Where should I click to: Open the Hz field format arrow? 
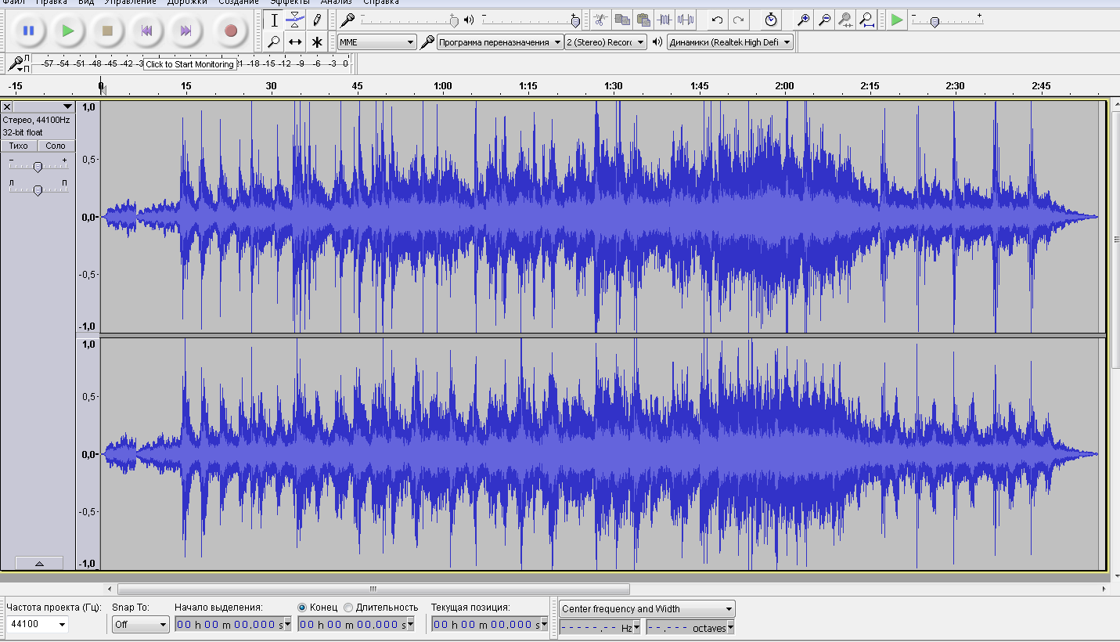pyautogui.click(x=637, y=627)
